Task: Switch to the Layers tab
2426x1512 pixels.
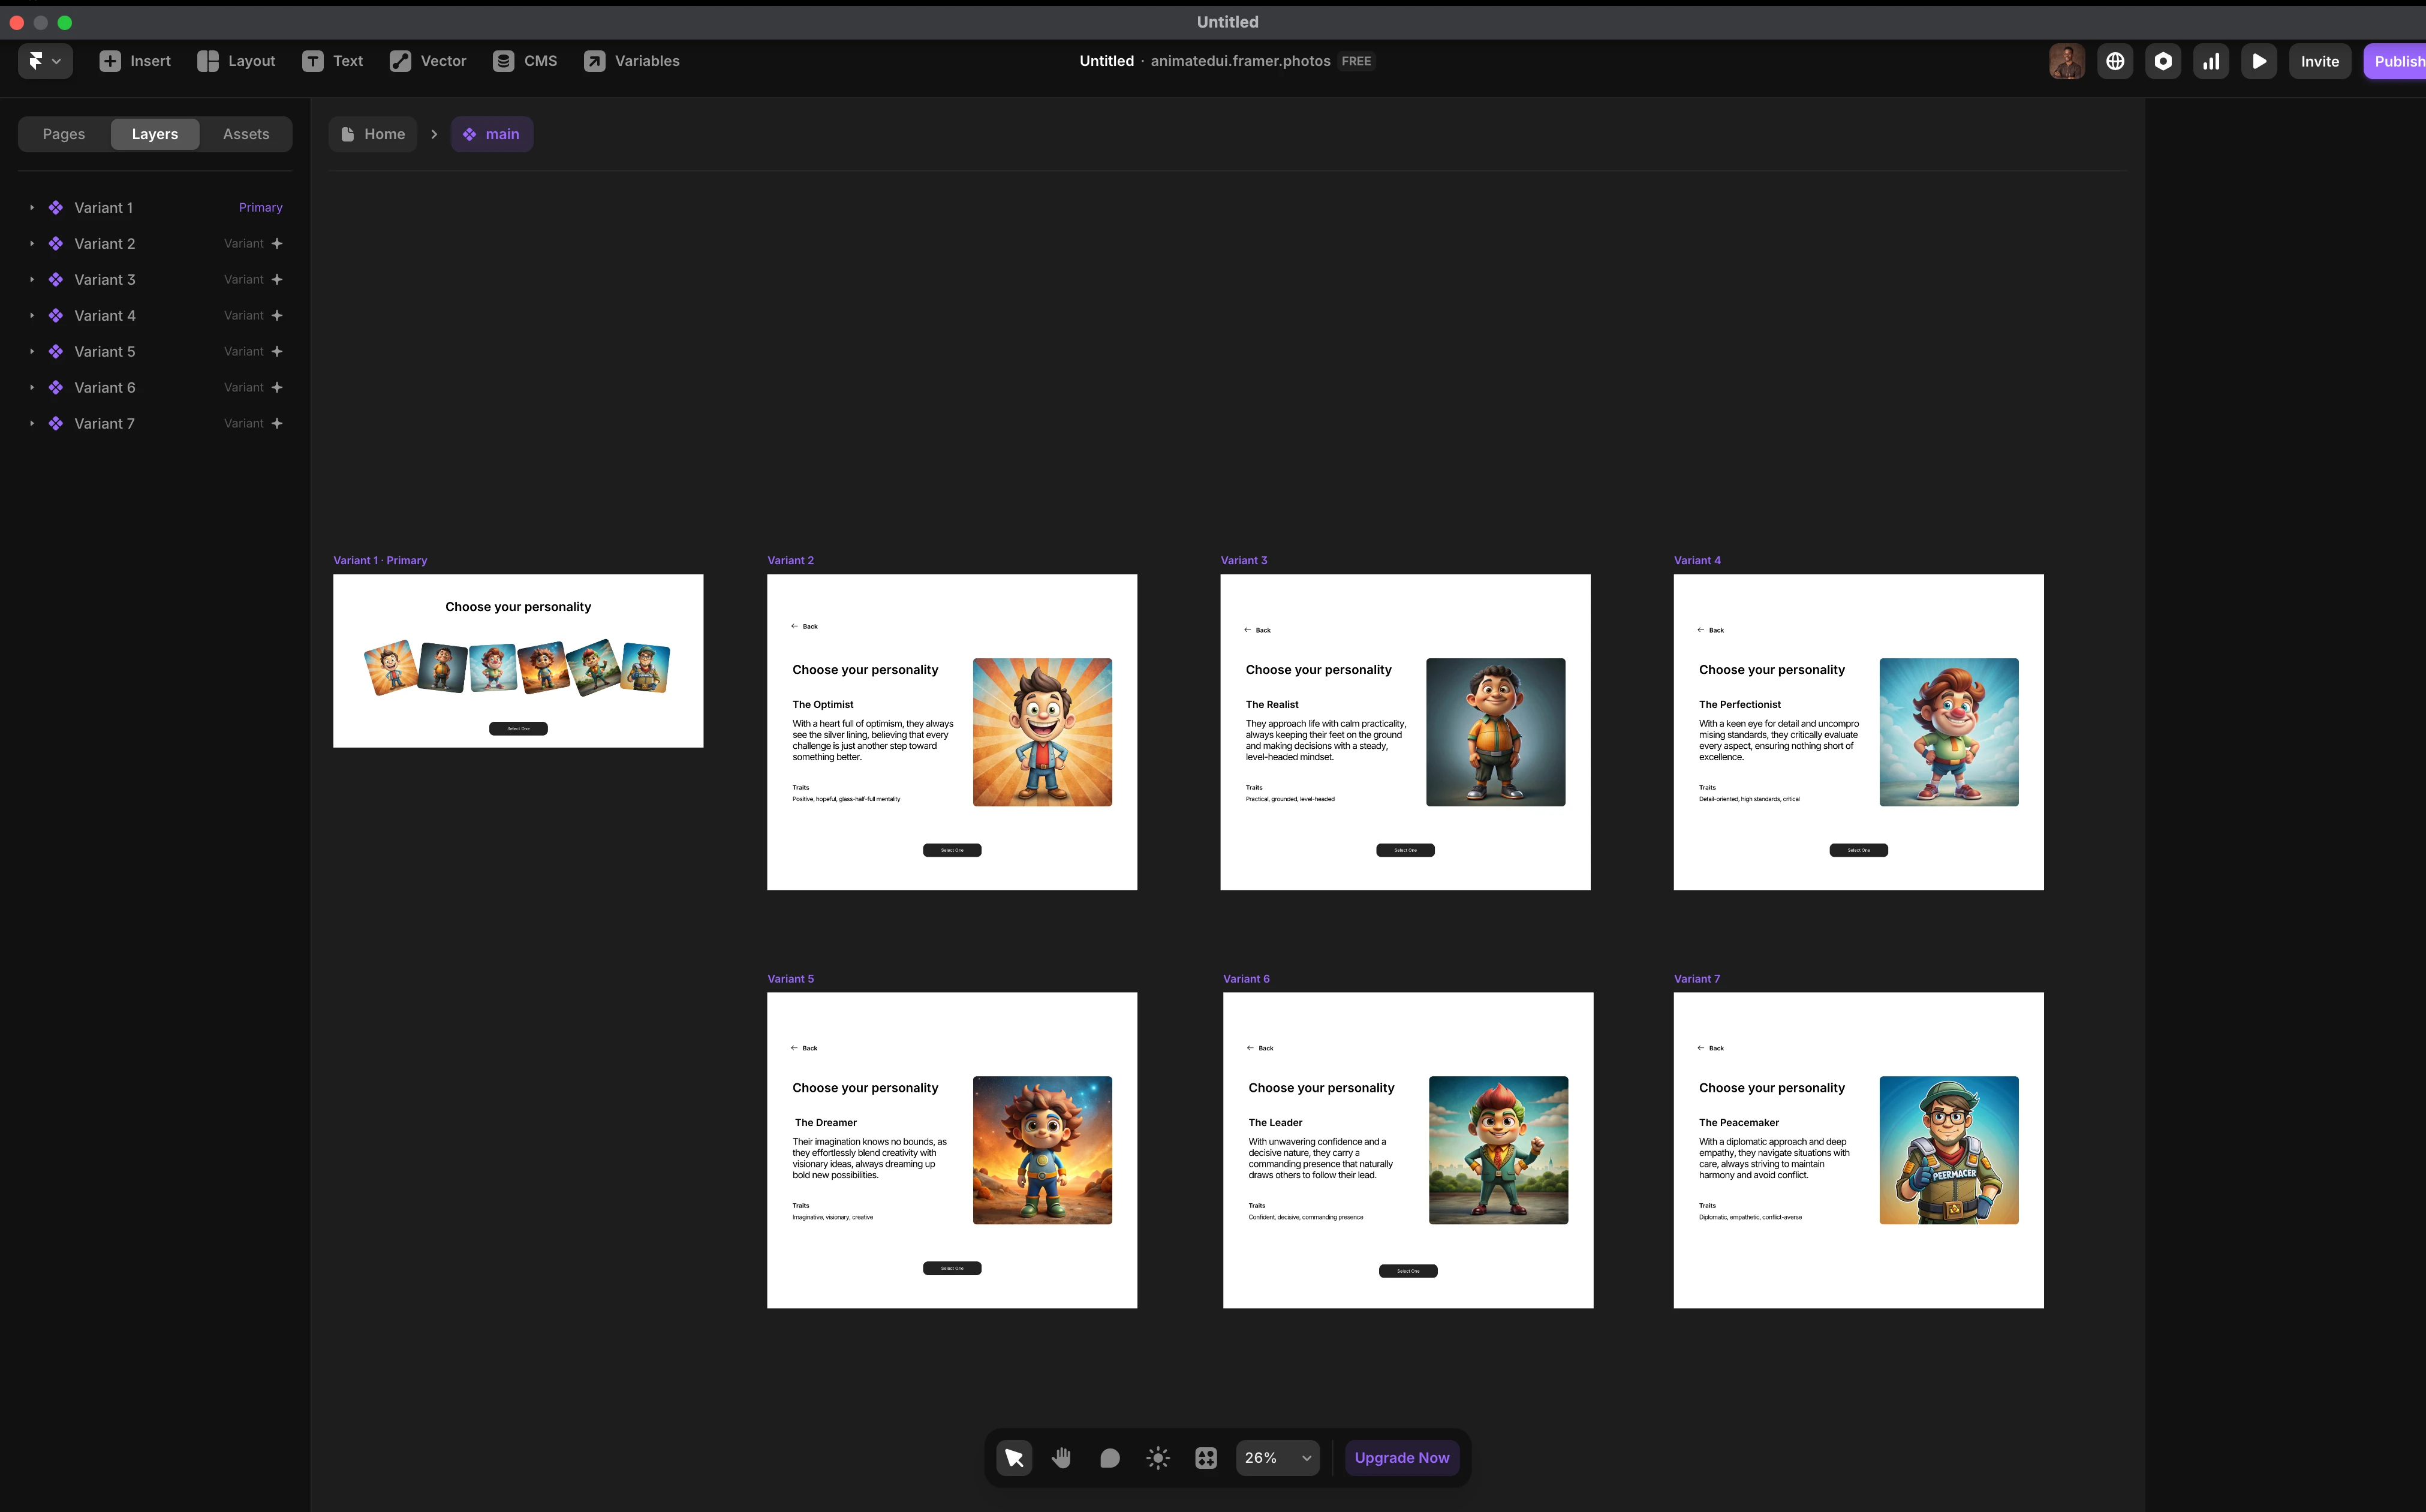Action: 155,134
